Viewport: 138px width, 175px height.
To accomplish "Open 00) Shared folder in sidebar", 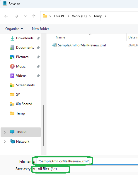I will 24,104.
